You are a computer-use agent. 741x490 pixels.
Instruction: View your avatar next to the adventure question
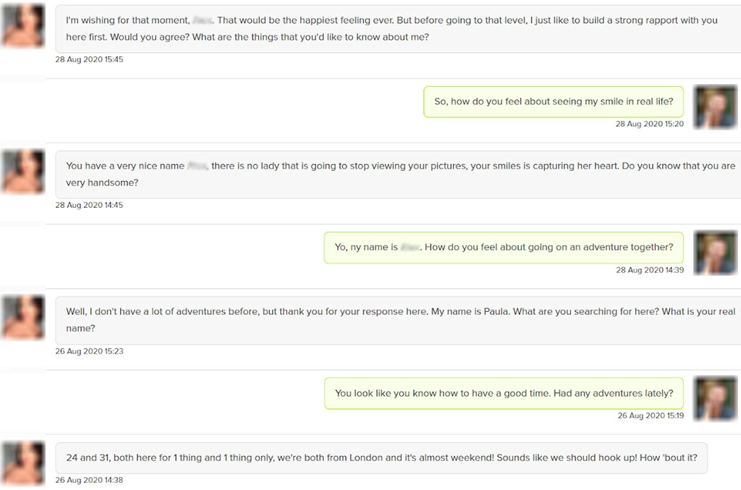click(x=715, y=253)
